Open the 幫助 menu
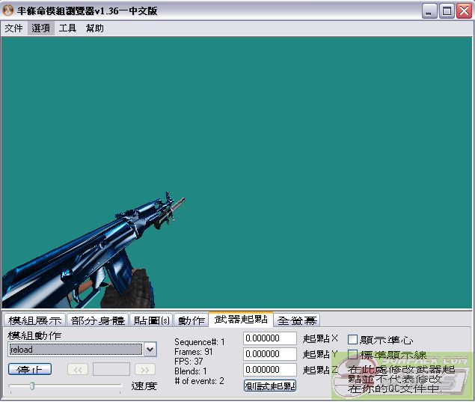 click(x=95, y=28)
